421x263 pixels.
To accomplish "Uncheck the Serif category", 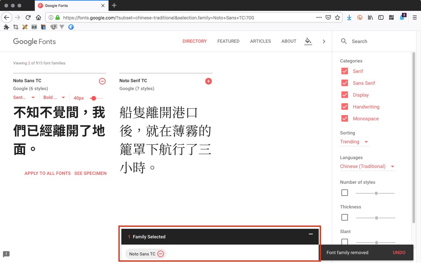I will point(345,71).
